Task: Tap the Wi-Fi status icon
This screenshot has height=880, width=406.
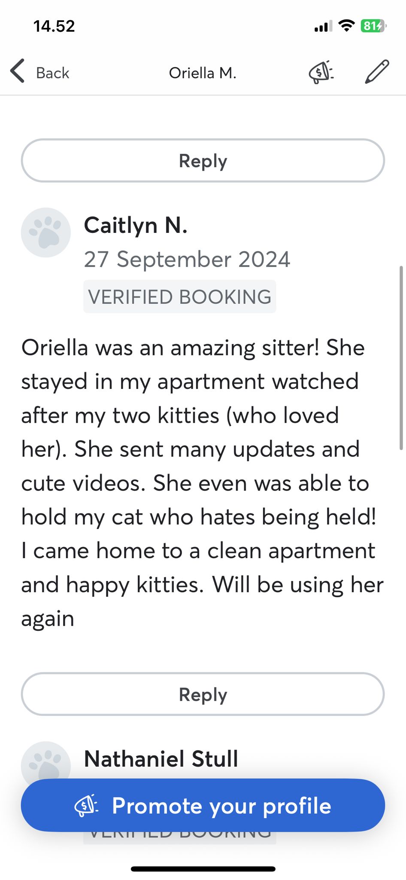Action: (x=346, y=26)
